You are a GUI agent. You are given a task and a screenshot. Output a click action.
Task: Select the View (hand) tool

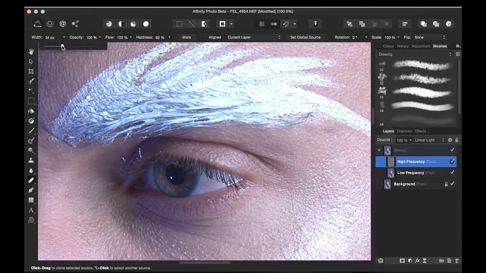tap(31, 52)
